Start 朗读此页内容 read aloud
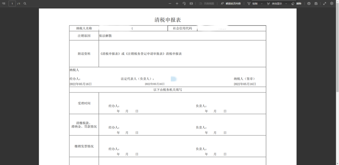The width and height of the screenshot is (339, 165). (231, 3)
